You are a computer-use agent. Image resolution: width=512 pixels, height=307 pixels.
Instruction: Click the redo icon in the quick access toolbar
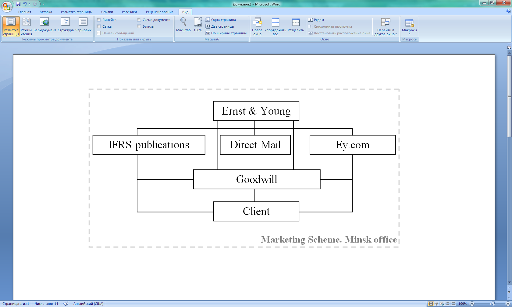pyautogui.click(x=35, y=4)
